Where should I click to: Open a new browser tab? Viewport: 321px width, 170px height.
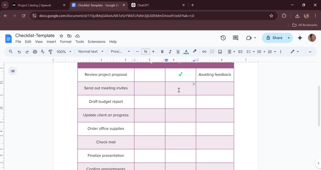pyautogui.click(x=192, y=5)
